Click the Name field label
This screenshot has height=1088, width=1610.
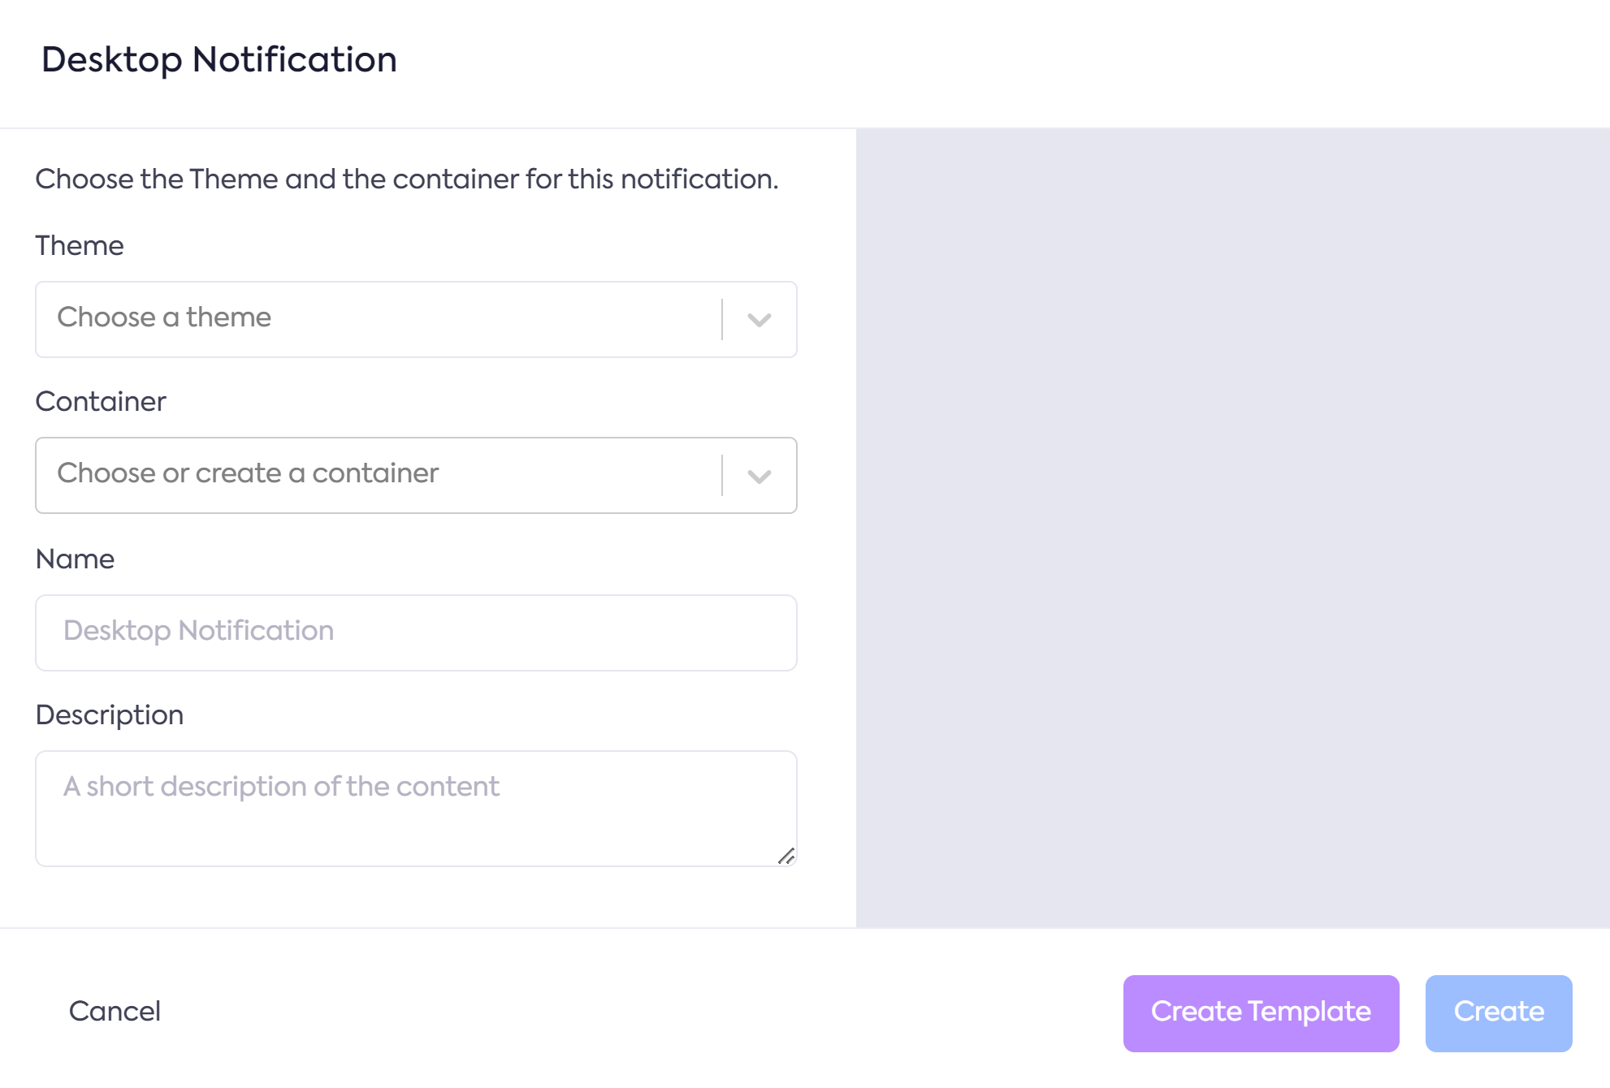[75, 559]
